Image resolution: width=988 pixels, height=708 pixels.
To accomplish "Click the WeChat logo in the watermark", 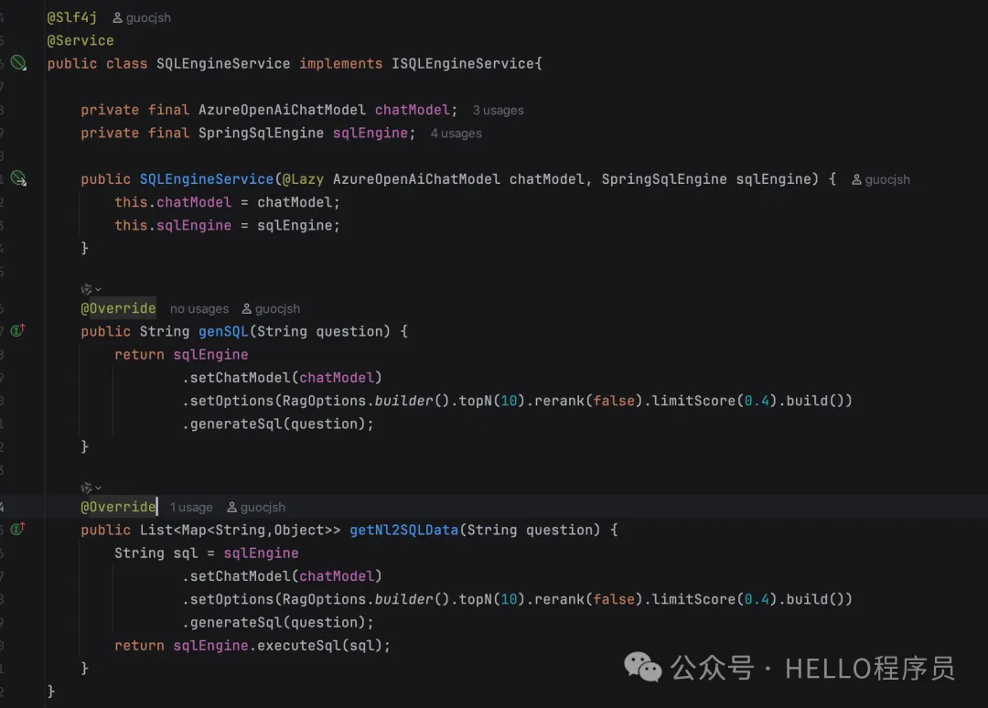I will click(643, 668).
